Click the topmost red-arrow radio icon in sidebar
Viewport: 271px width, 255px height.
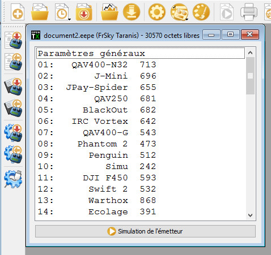(13, 40)
